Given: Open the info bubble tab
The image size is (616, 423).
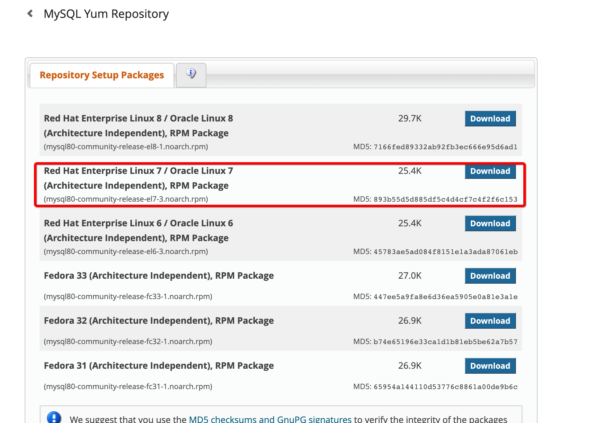Looking at the screenshot, I should pyautogui.click(x=191, y=74).
